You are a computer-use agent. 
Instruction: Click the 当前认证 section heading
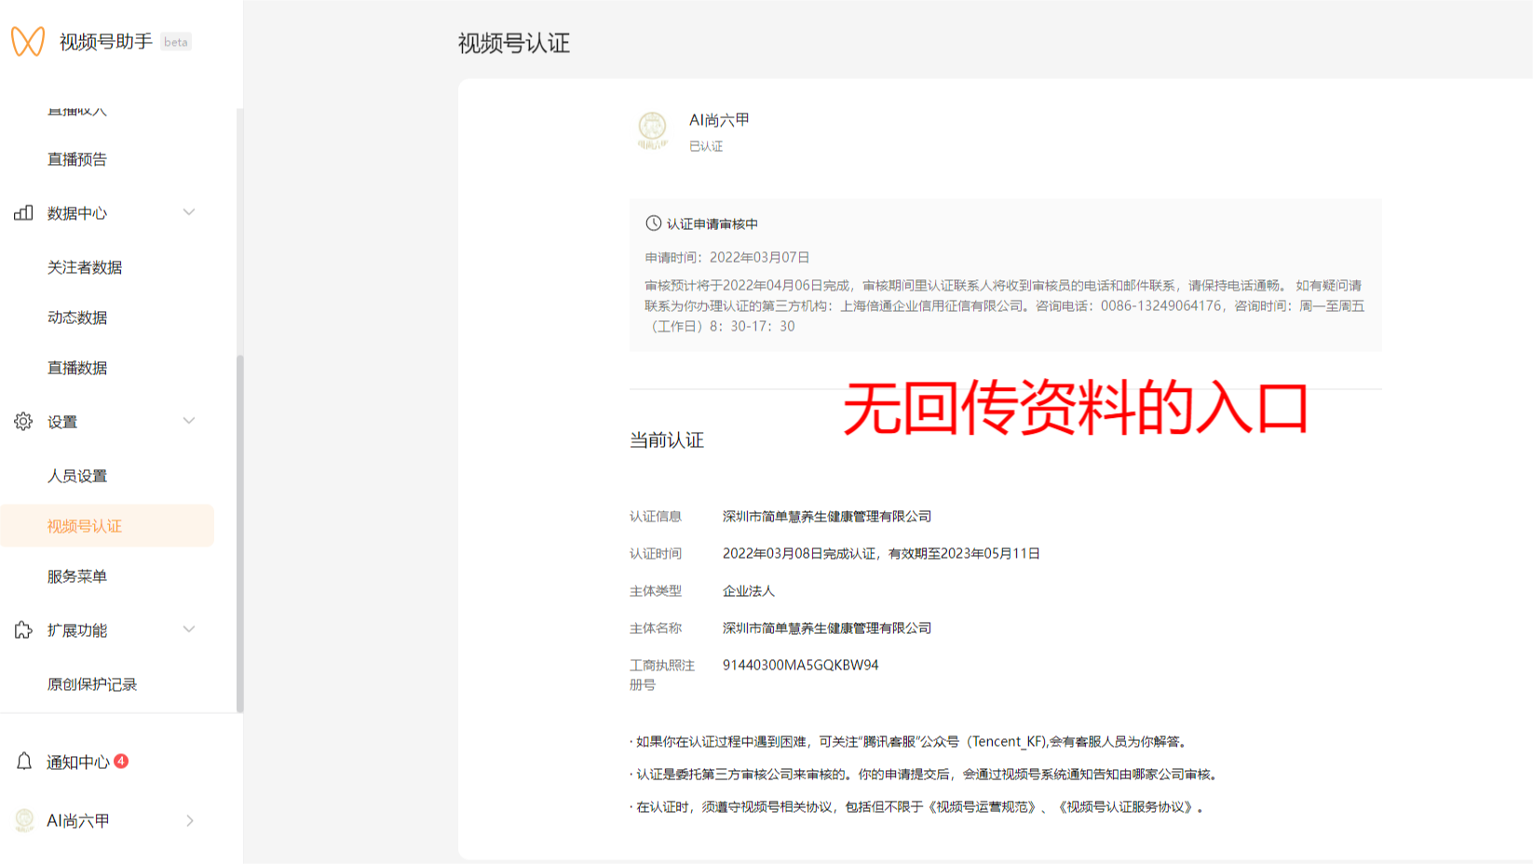click(x=667, y=440)
